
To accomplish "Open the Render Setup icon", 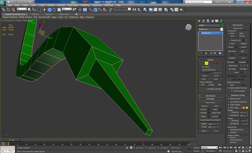I will pyautogui.click(x=172, y=10).
